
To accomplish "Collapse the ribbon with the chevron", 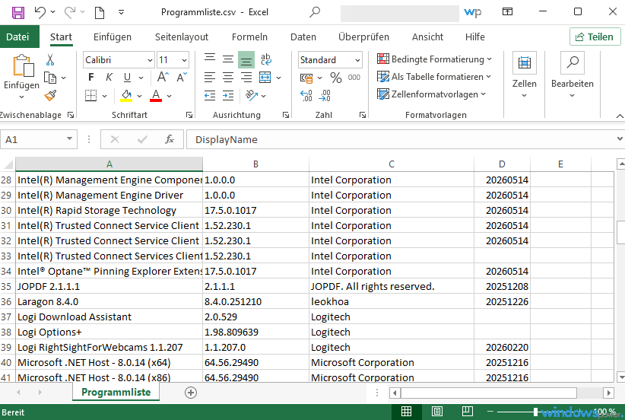I will tap(620, 116).
